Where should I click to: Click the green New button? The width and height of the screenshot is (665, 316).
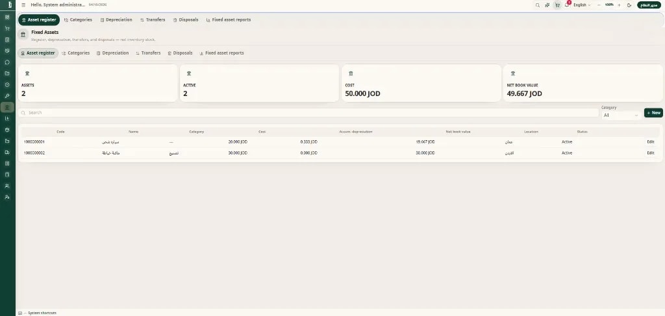tap(653, 113)
